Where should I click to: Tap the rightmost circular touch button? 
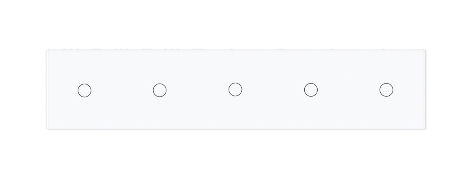pos(386,90)
